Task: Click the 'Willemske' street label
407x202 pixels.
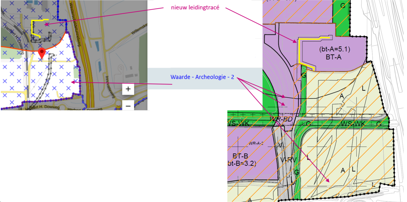Action: click(x=139, y=28)
